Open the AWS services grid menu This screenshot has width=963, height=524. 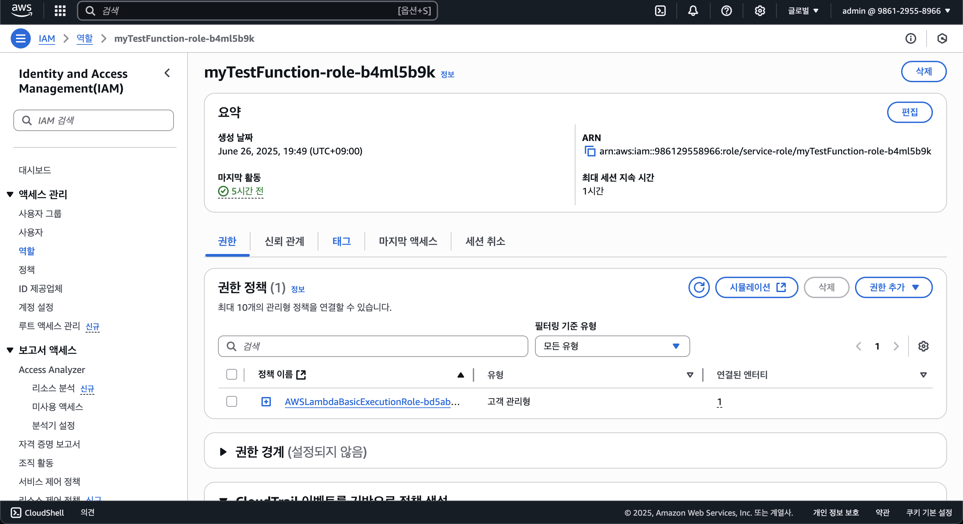[x=60, y=11]
